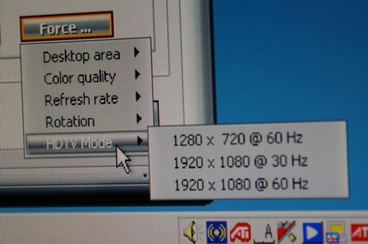The height and width of the screenshot is (244, 368).
Task: Open the Refresh rate submenu
Action: click(87, 99)
